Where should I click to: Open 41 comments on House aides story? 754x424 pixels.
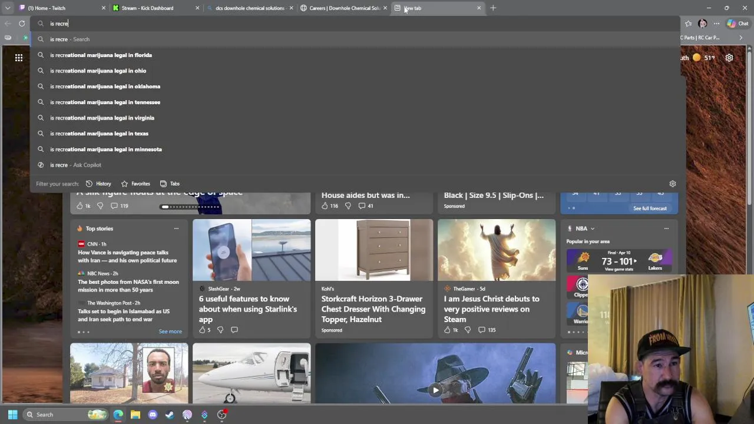(365, 206)
